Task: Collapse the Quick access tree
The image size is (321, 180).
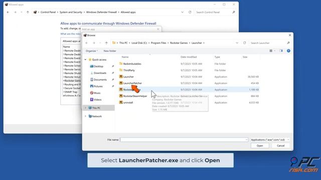Action: pos(85,59)
